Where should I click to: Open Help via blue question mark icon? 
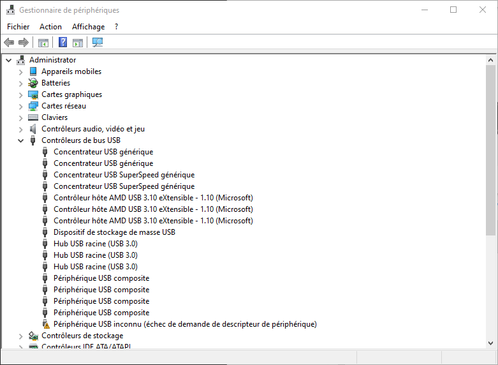click(63, 42)
